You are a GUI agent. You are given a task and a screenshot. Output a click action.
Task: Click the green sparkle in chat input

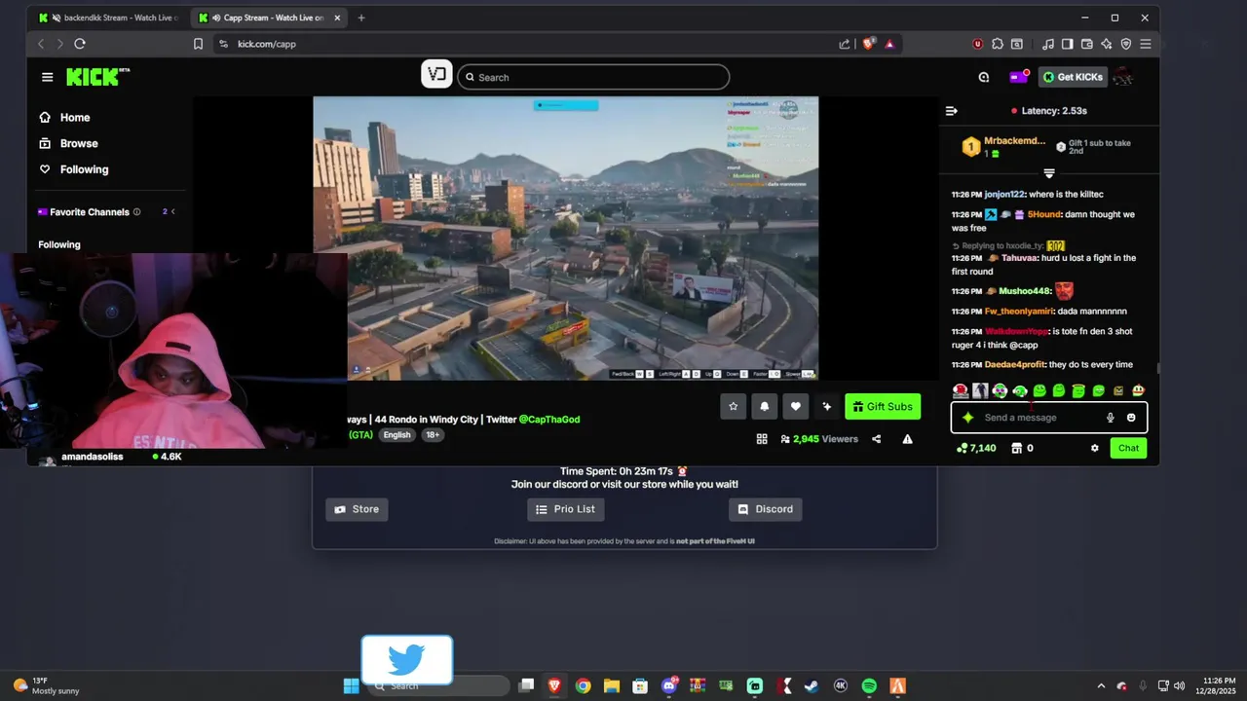(967, 418)
